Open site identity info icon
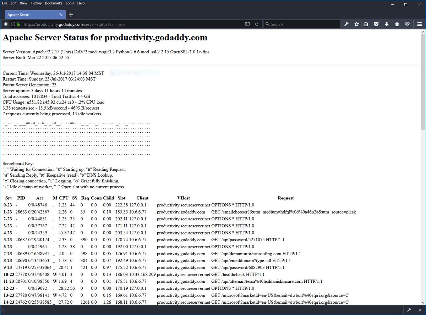426x315 pixels. tap(13, 24)
